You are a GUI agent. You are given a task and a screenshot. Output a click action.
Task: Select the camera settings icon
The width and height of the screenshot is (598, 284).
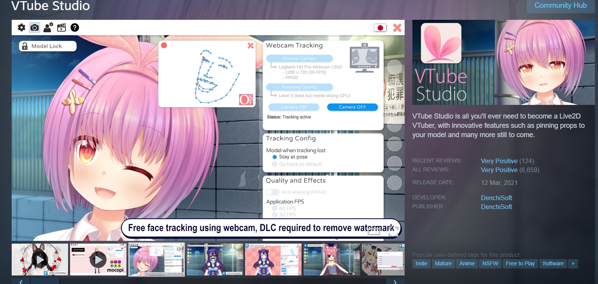tap(35, 28)
